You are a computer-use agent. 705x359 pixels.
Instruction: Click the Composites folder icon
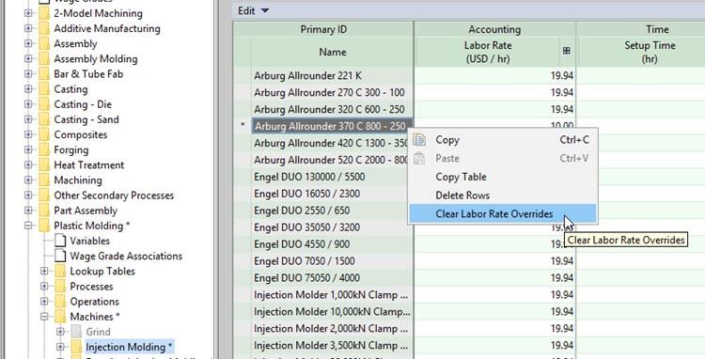[x=44, y=134]
